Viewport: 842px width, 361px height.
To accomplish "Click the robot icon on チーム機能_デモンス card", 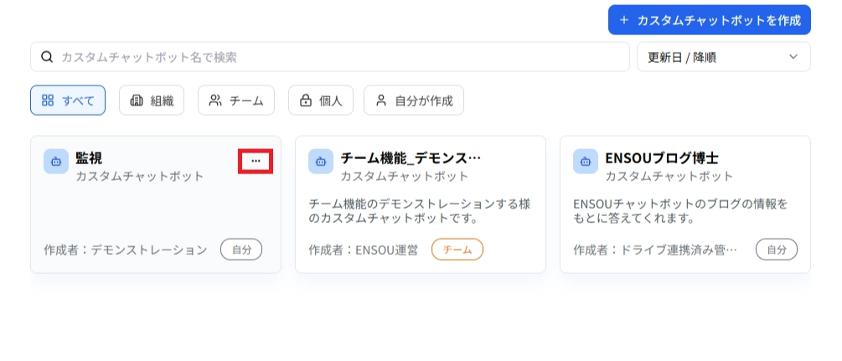I will pos(321,161).
